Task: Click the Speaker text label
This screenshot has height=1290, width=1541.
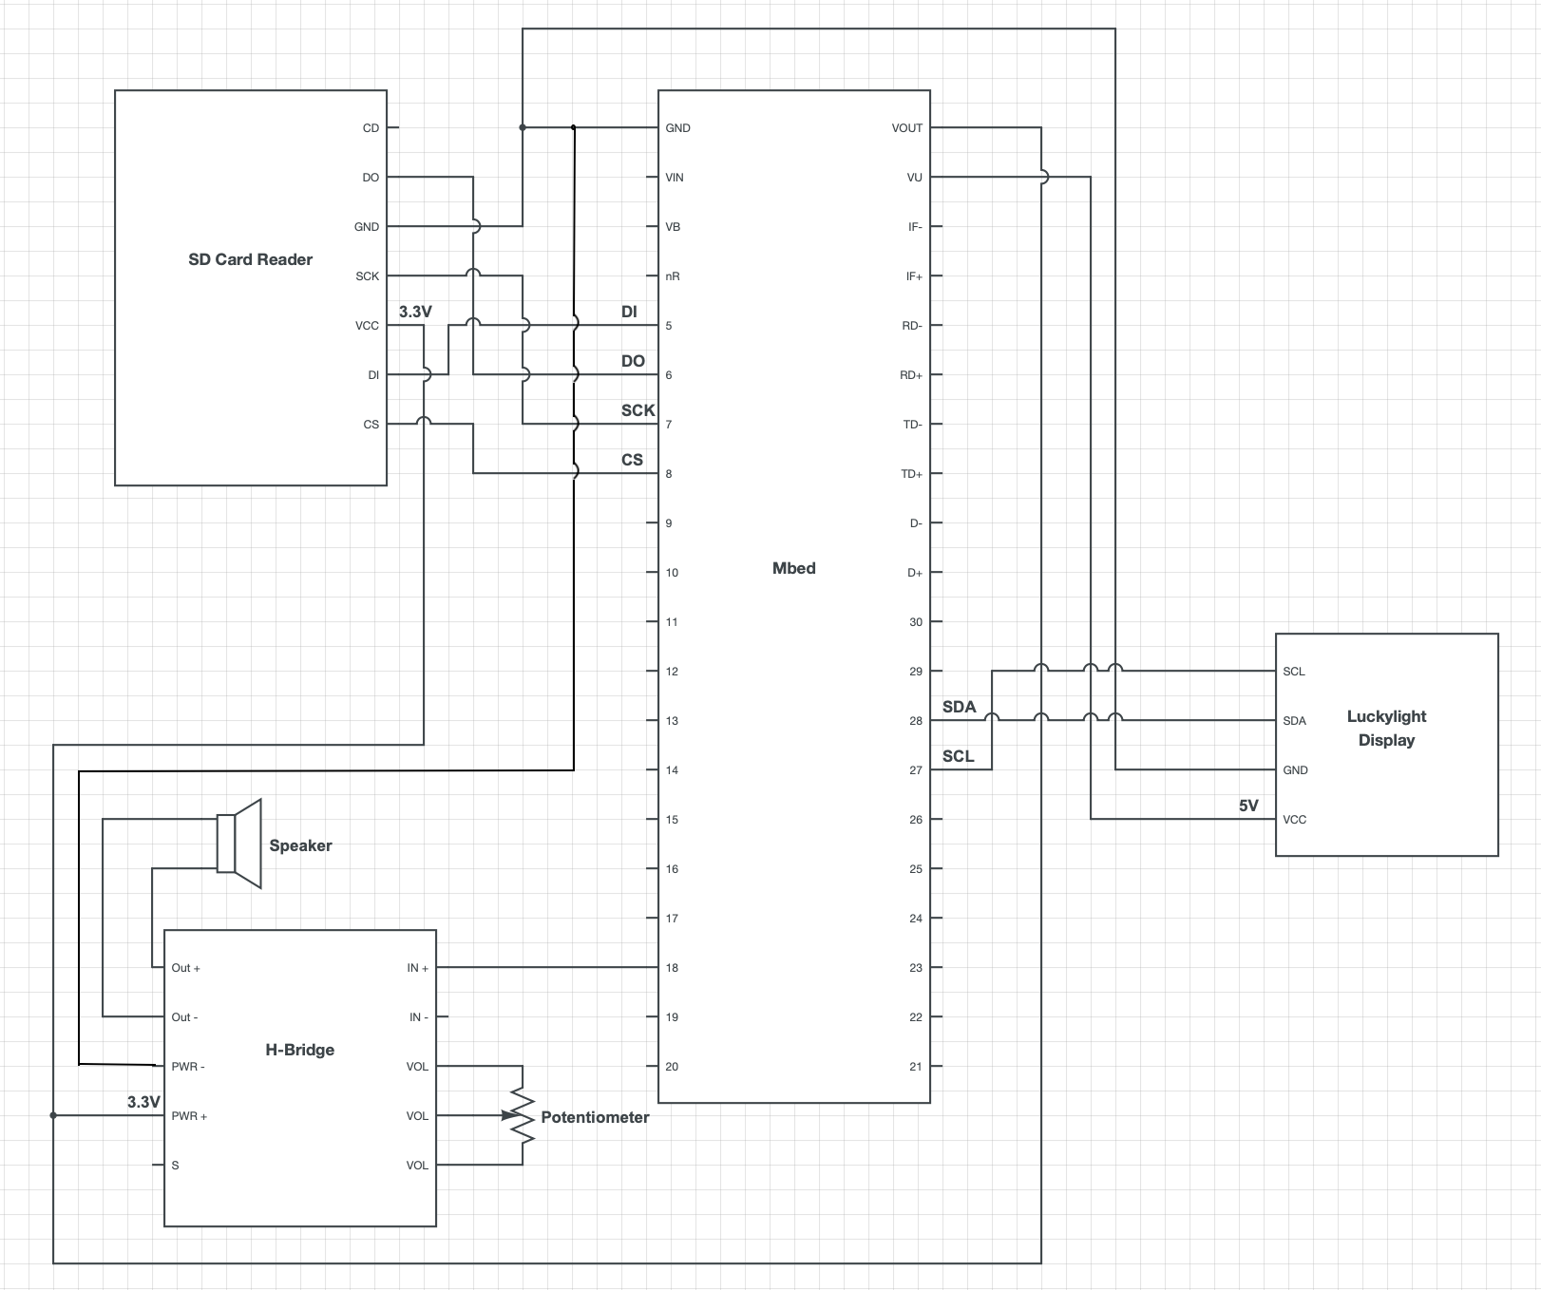Action: [300, 845]
